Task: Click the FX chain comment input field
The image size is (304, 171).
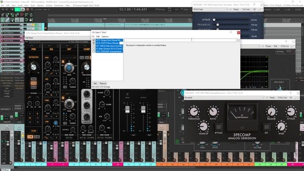Action: [180, 40]
